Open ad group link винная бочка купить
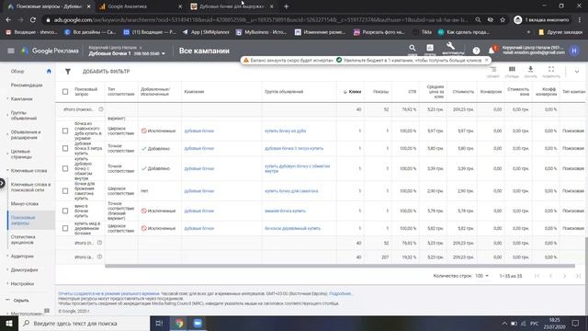This screenshot has height=331, width=588. (285, 211)
